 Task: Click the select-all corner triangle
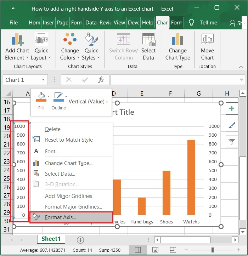coord(9,93)
